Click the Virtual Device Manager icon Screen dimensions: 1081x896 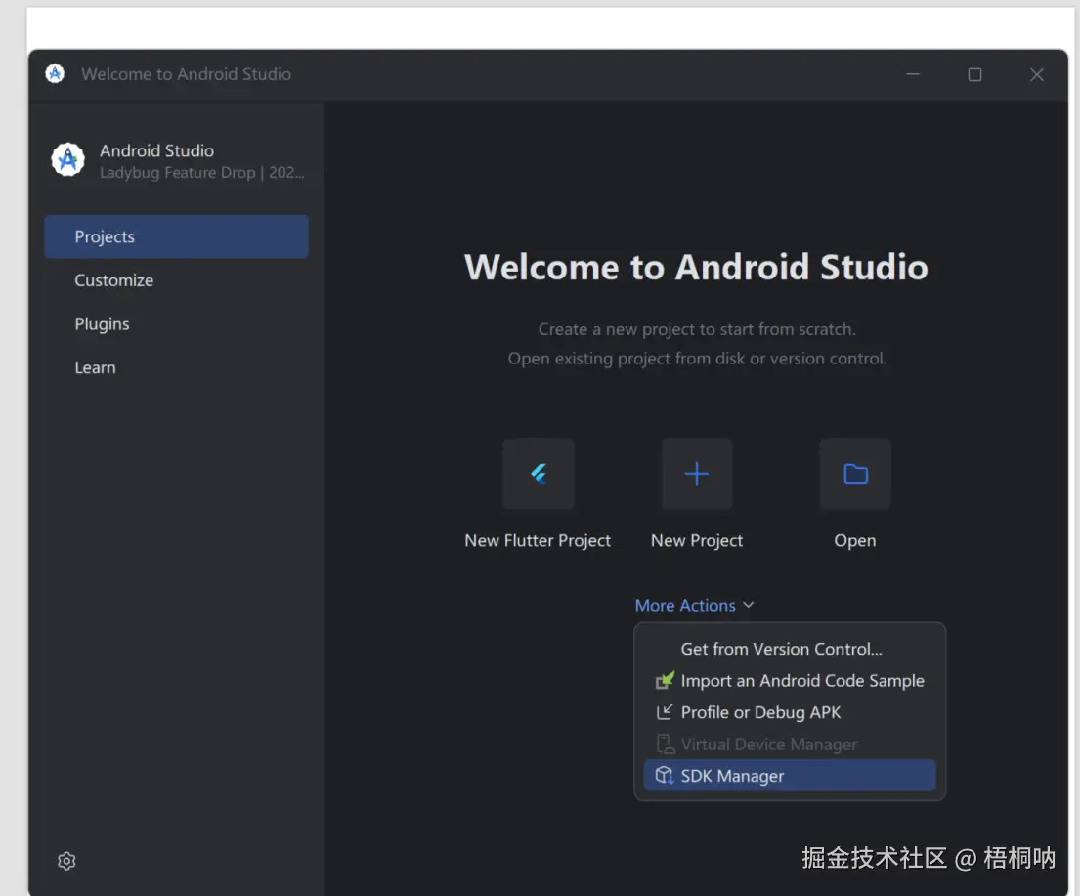(665, 745)
